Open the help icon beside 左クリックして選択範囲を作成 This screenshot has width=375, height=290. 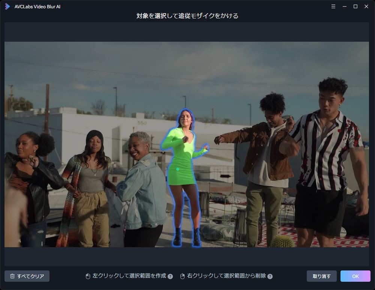[171, 276]
